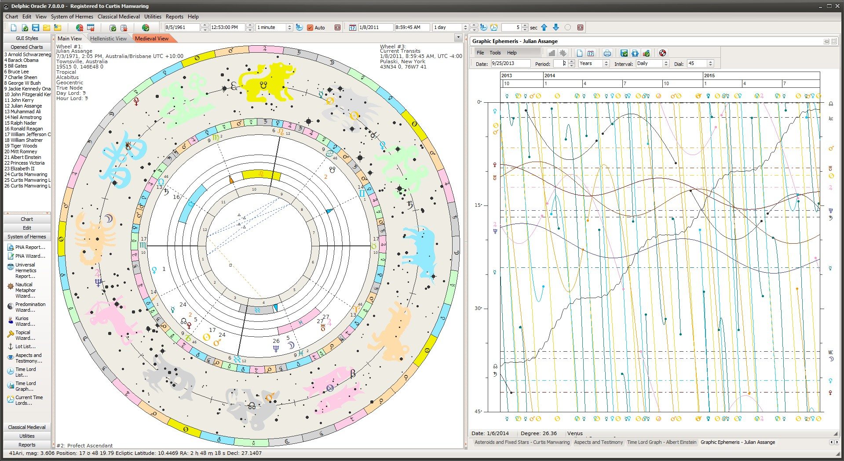Open Tools menu in Graphic Ephemeris
The height and width of the screenshot is (461, 844).
[x=495, y=53]
